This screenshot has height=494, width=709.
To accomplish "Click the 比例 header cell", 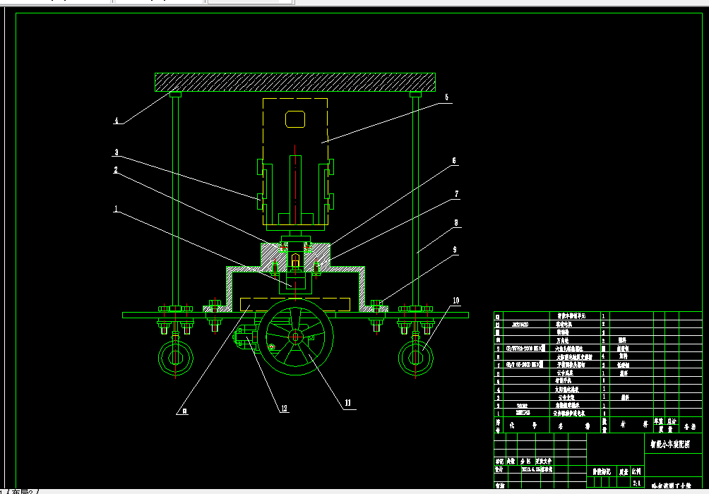I will pyautogui.click(x=637, y=471).
